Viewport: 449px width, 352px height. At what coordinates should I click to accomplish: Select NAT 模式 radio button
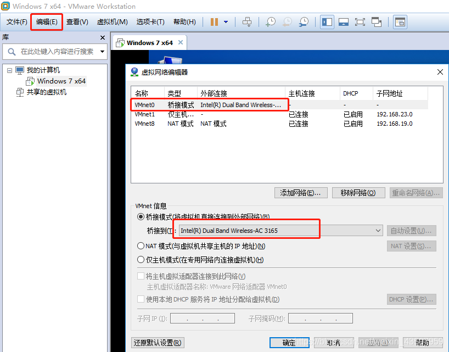pyautogui.click(x=141, y=246)
